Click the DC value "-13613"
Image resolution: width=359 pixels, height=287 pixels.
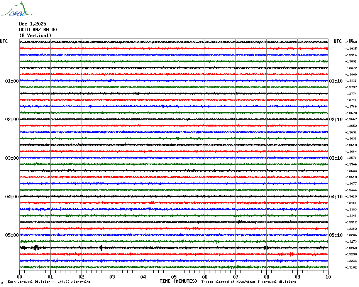point(351,145)
